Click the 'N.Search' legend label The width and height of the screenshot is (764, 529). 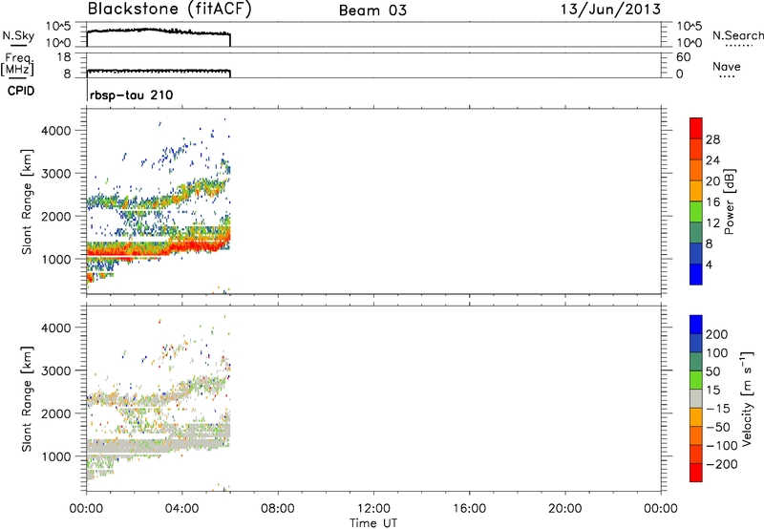click(737, 35)
